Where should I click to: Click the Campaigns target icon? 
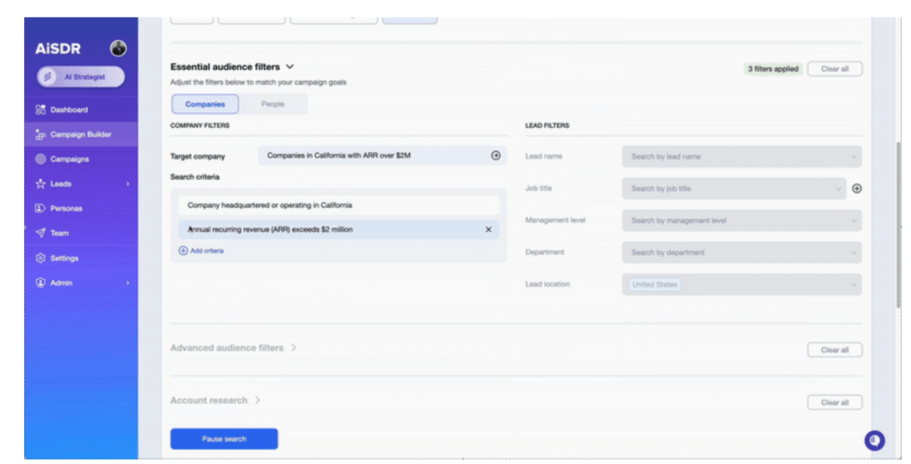point(40,159)
